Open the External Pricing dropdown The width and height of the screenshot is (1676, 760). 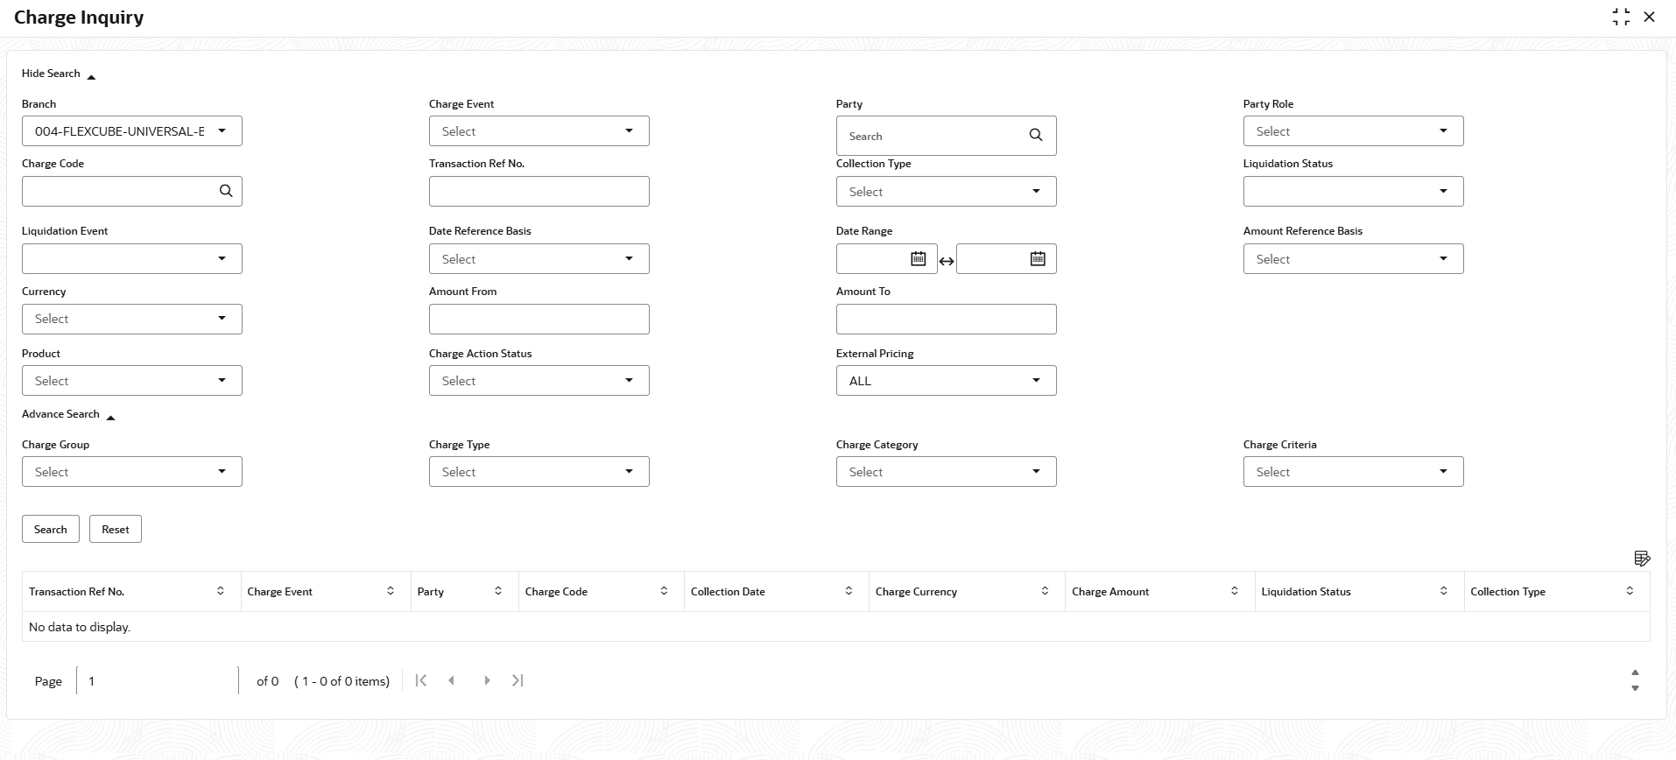click(947, 381)
